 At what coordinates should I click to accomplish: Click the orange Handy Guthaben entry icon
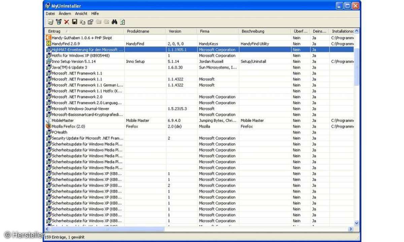click(48, 38)
